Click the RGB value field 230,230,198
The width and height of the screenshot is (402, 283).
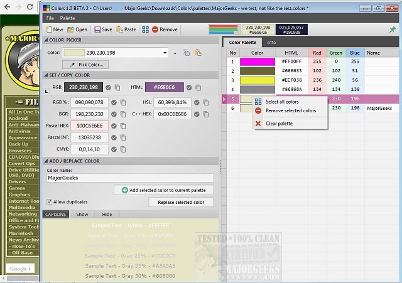[x=84, y=87]
